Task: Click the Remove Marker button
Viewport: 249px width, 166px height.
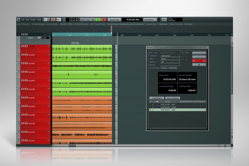Action: click(x=173, y=98)
